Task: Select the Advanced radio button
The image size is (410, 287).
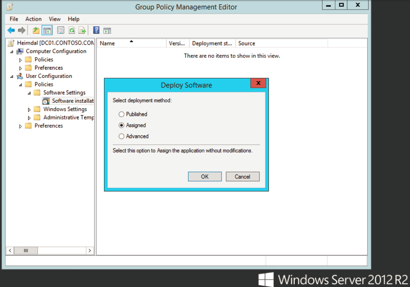Action: [x=121, y=137]
